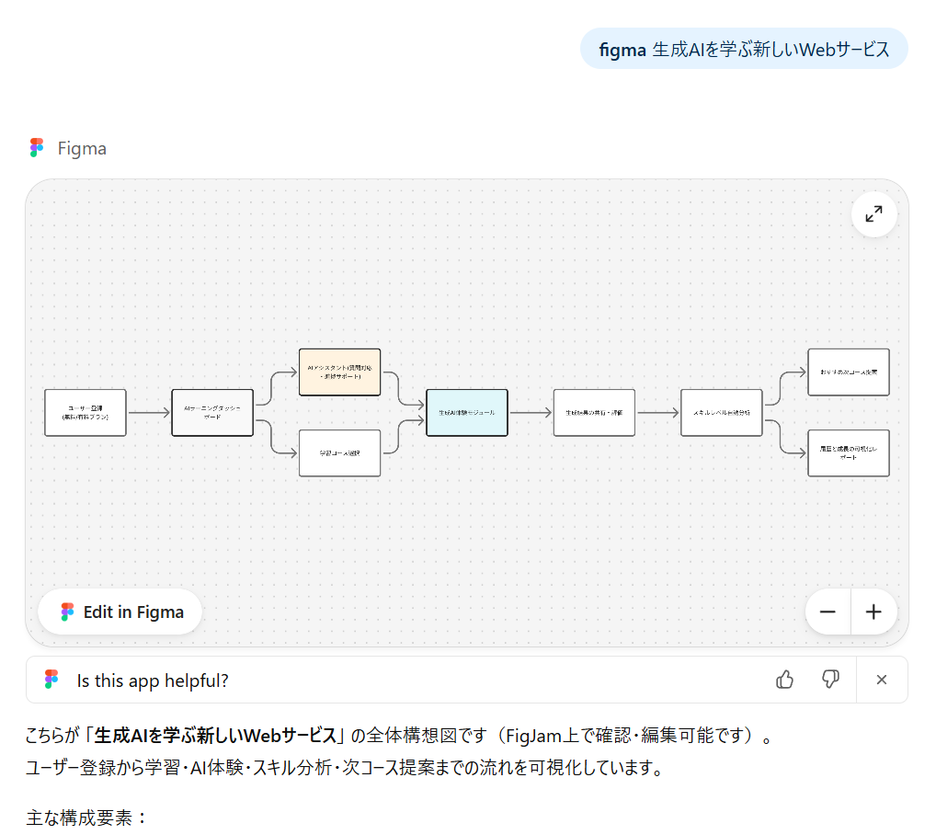Select the スキルレベル自動分析 node

pos(721,412)
